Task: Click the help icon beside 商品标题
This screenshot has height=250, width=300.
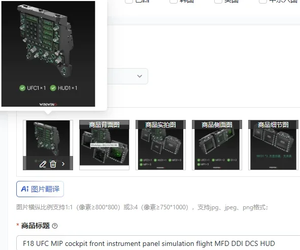Action: 55,226
